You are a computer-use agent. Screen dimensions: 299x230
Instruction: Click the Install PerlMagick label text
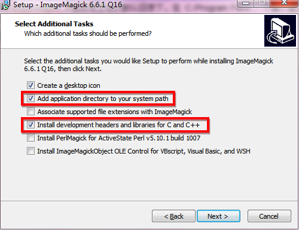(x=119, y=138)
